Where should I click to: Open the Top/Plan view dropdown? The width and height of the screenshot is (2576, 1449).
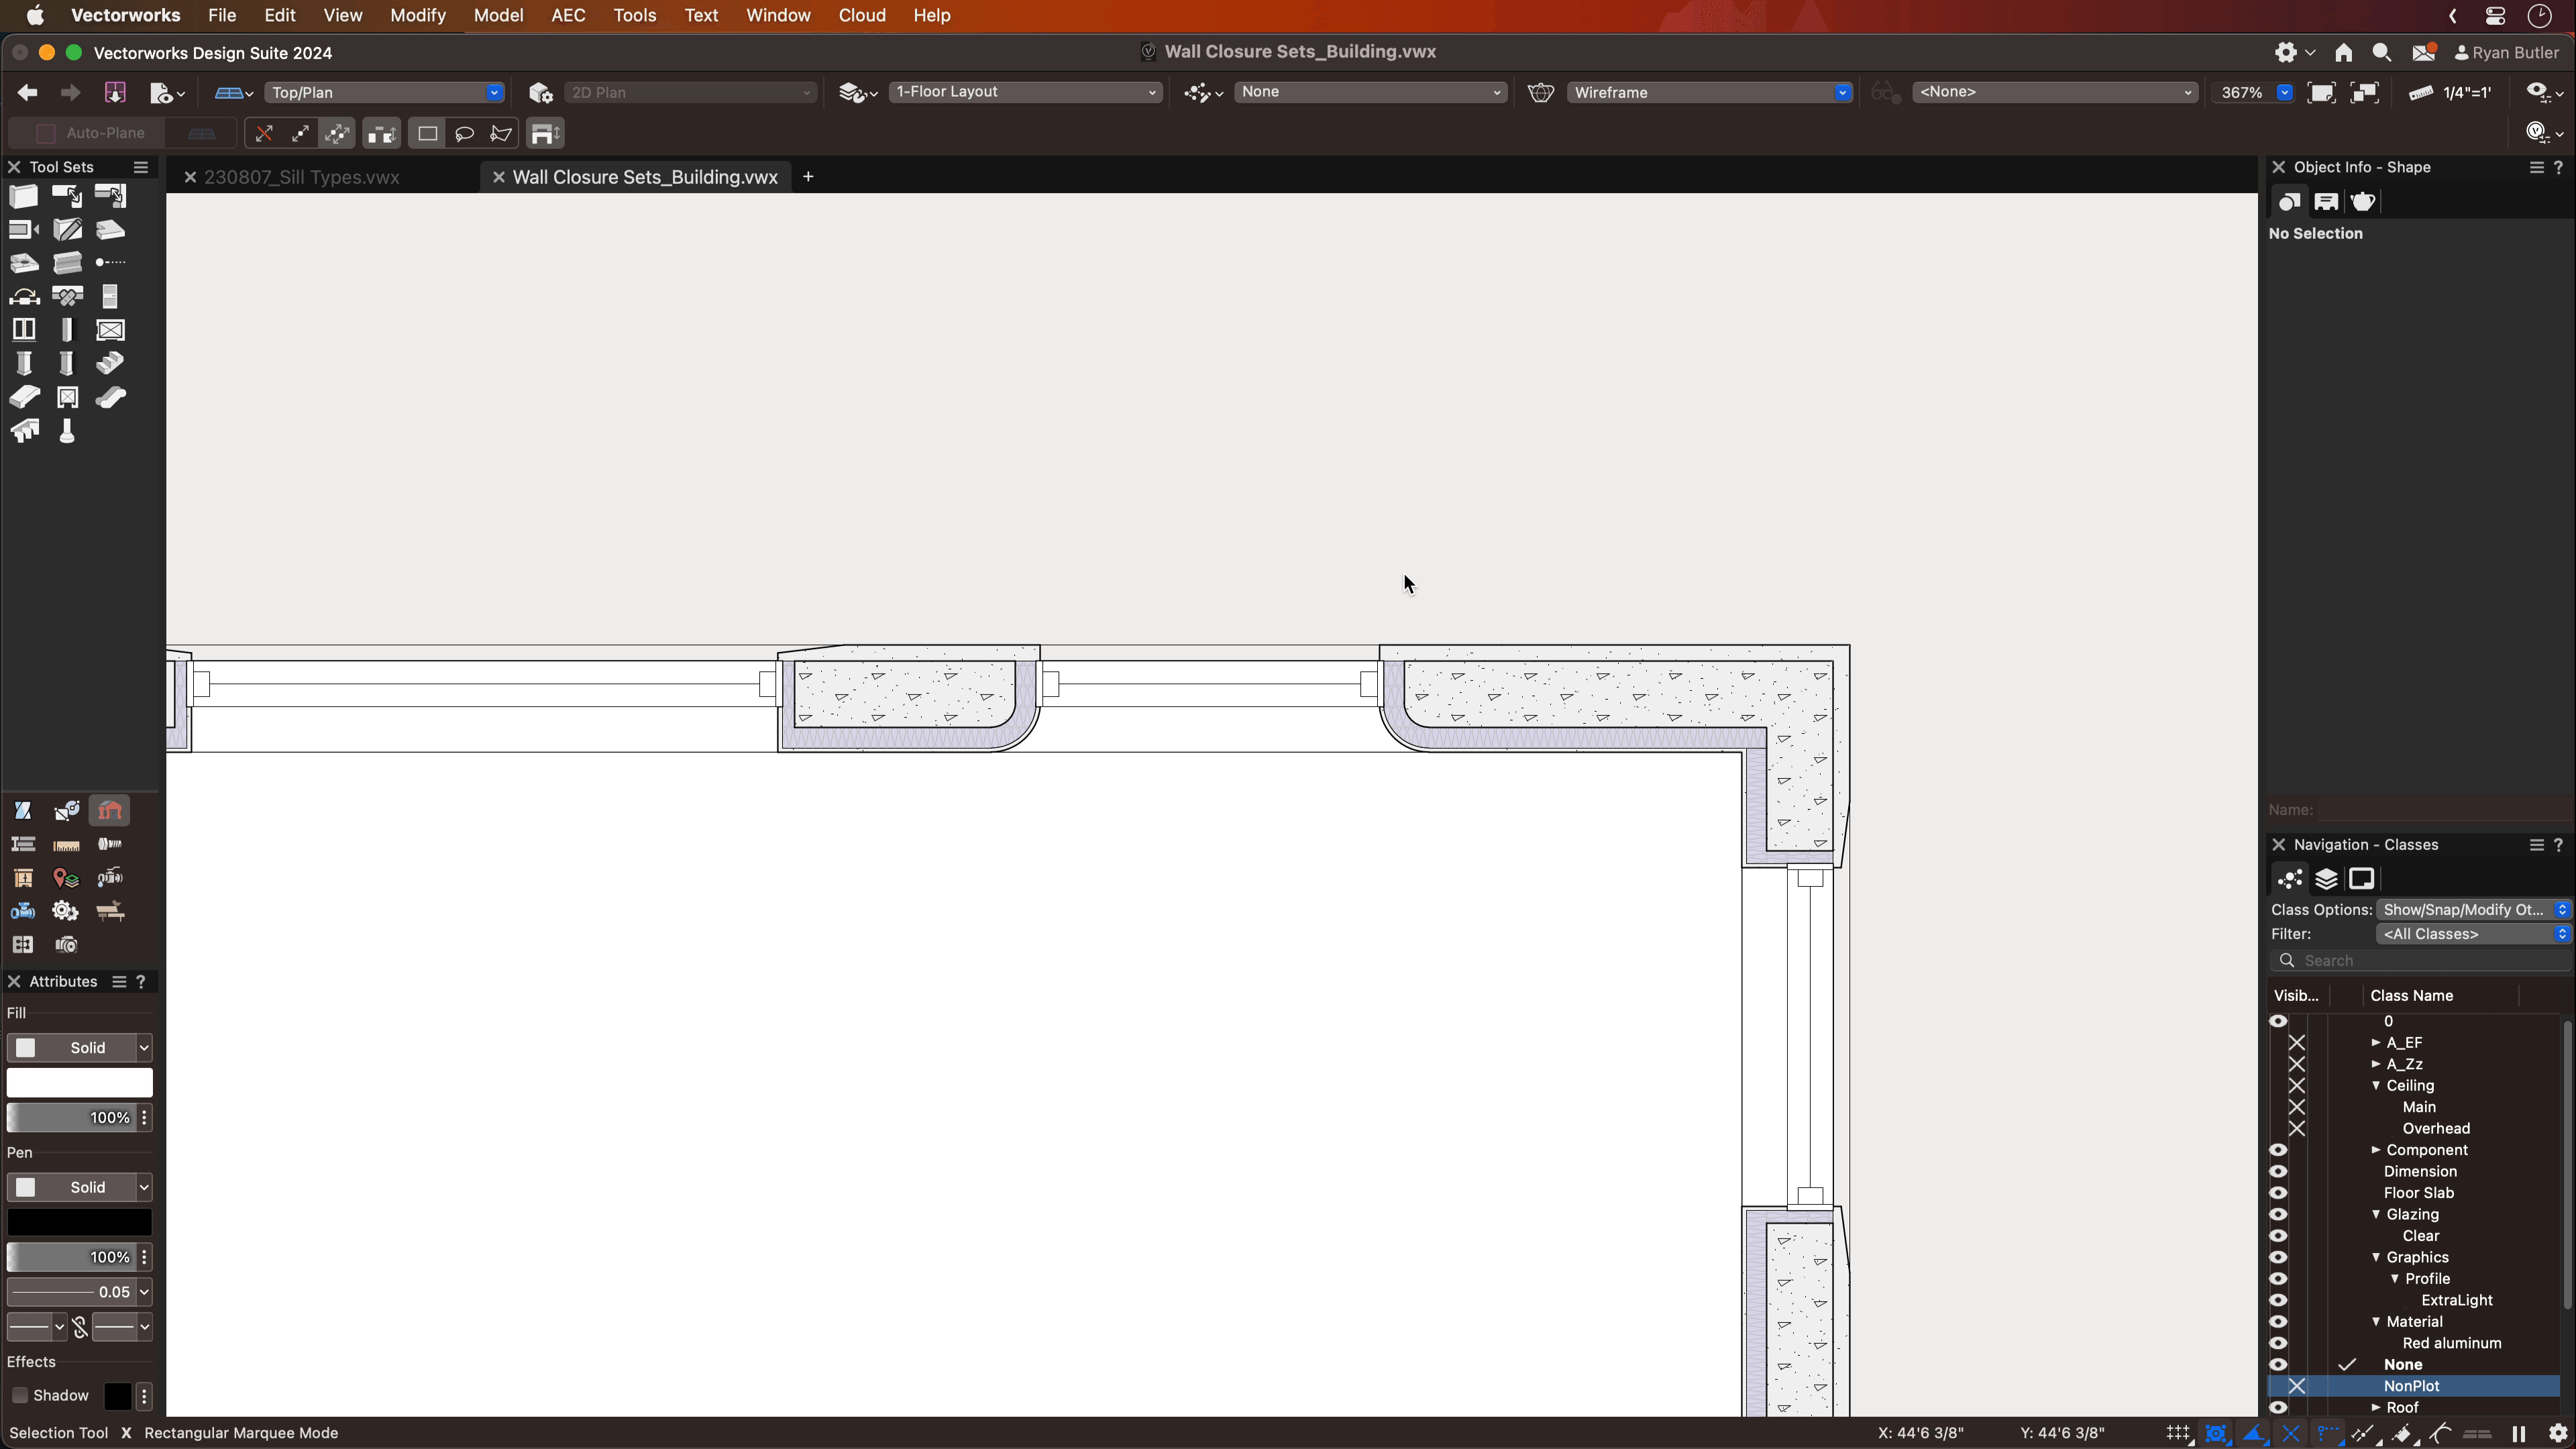click(384, 93)
